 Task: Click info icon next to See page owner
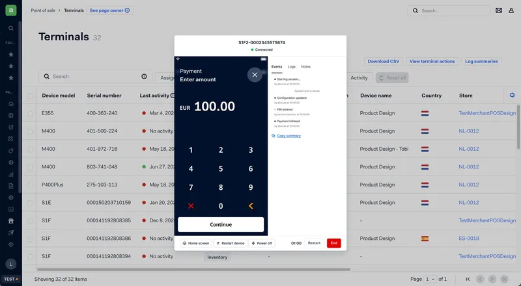pyautogui.click(x=127, y=10)
